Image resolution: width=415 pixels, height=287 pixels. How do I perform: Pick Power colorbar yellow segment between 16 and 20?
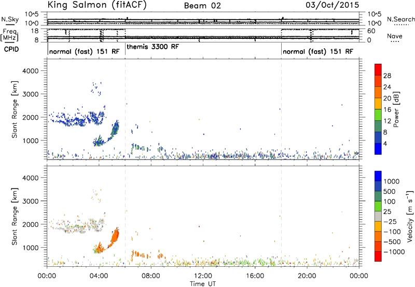378,104
